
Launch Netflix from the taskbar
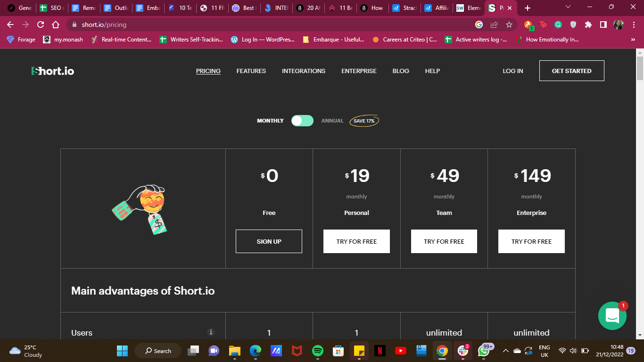point(380,351)
